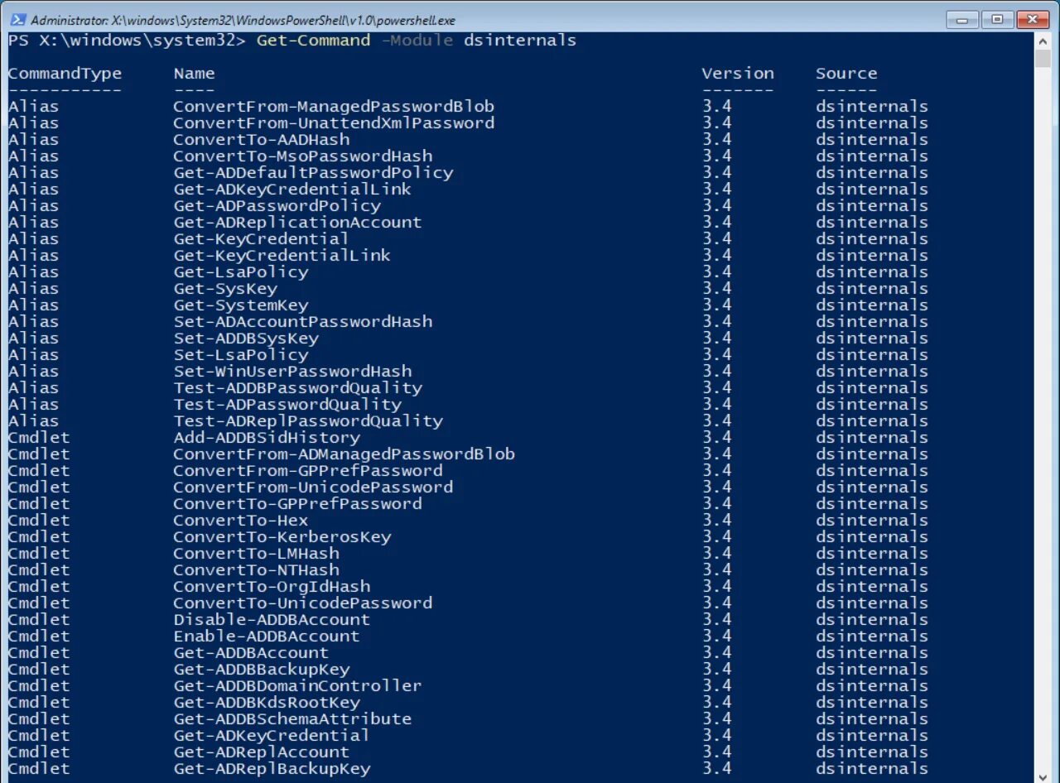Image resolution: width=1060 pixels, height=783 pixels.
Task: Click Get-ADReplBackupKey cmdlet
Action: point(272,769)
